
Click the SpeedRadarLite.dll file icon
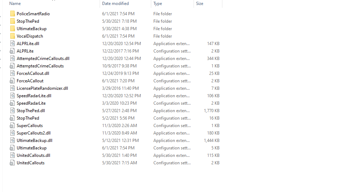(x=12, y=96)
